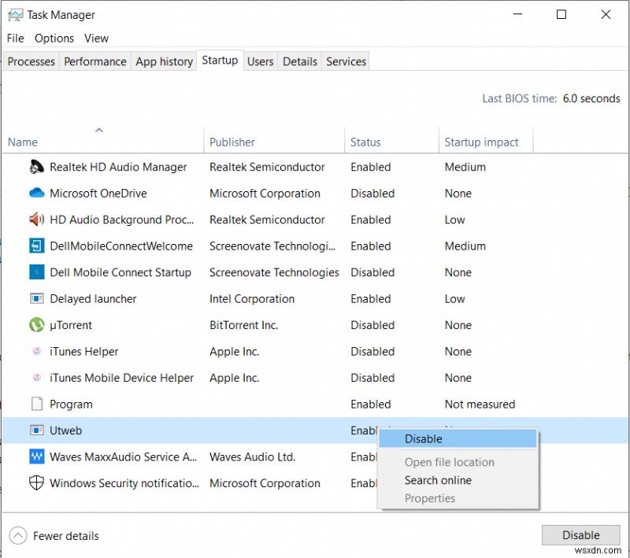
Task: Click the blank Program file icon
Action: point(36,404)
